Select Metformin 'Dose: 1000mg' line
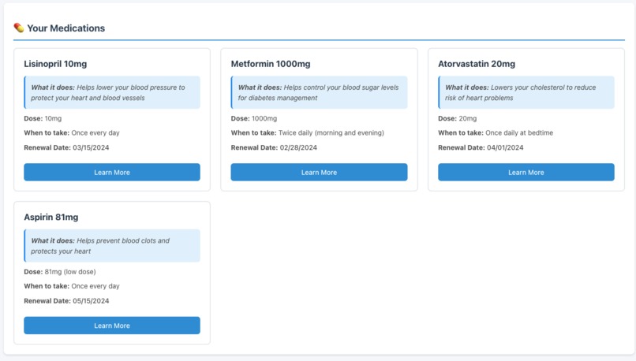This screenshot has height=361, width=636. click(x=254, y=118)
